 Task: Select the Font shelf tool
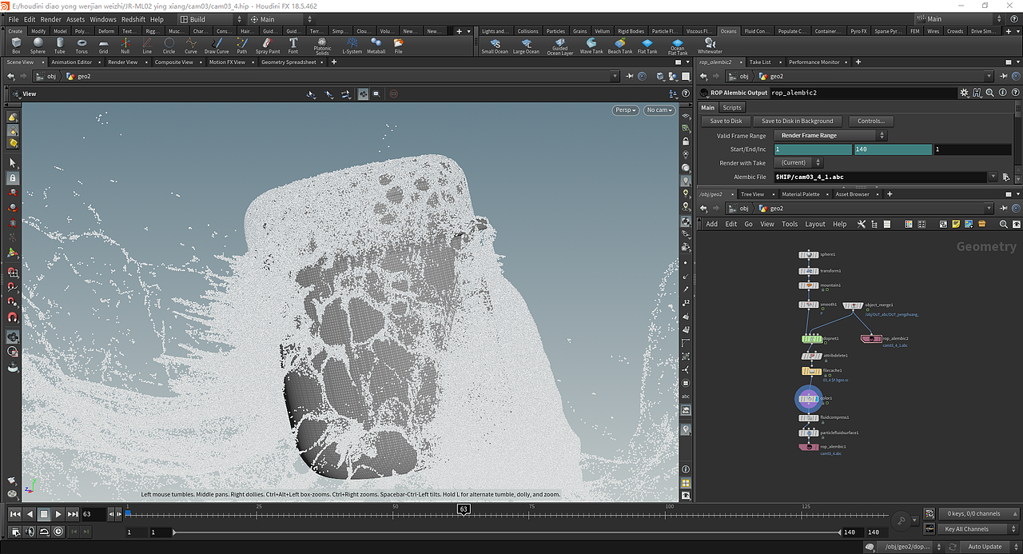293,45
